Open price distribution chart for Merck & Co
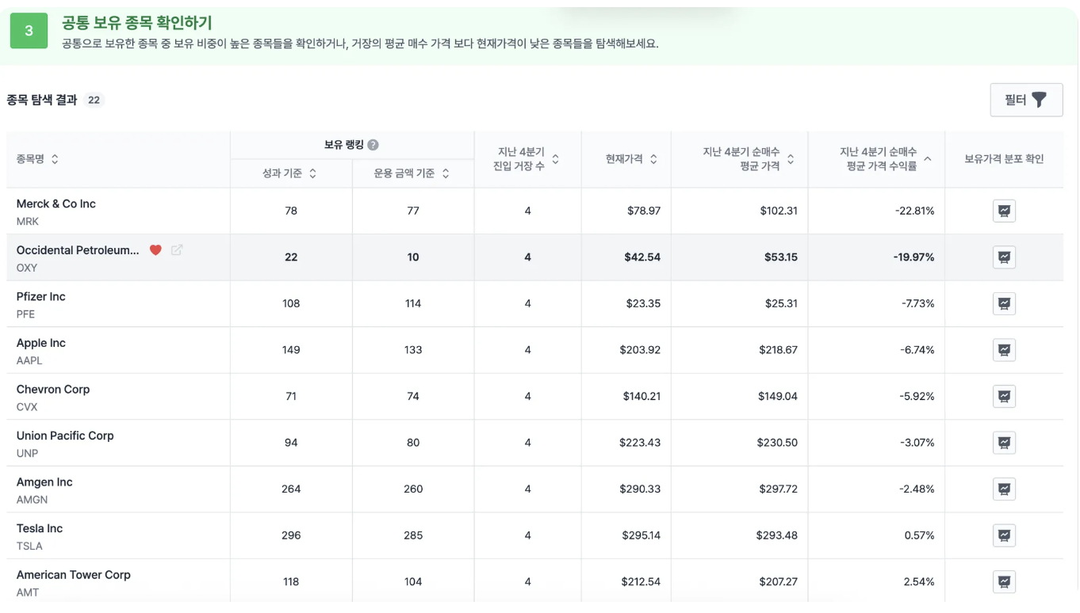 point(1004,211)
